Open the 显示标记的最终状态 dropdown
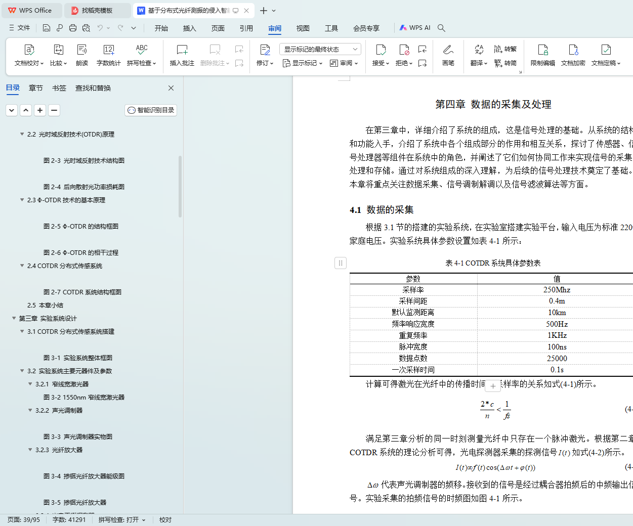This screenshot has width=633, height=526. pyautogui.click(x=320, y=49)
